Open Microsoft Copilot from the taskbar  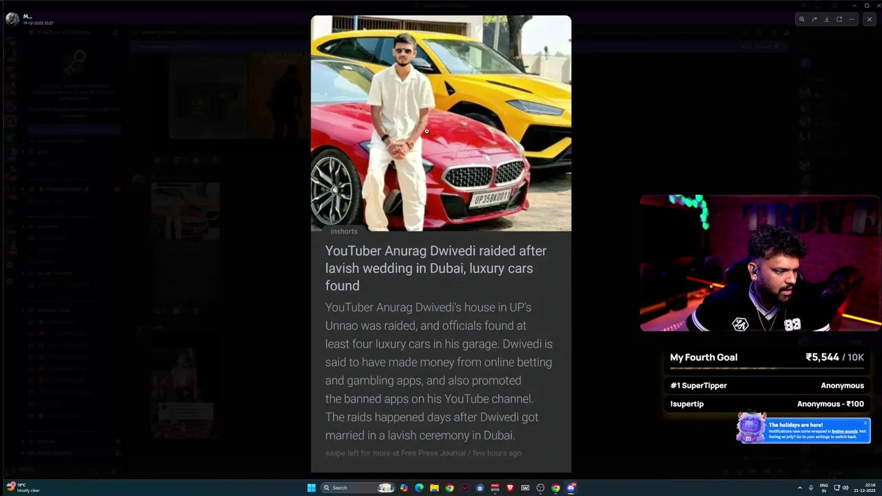[404, 488]
